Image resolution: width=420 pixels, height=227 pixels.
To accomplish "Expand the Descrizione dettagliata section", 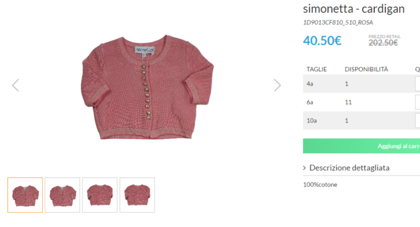I will pyautogui.click(x=349, y=168).
